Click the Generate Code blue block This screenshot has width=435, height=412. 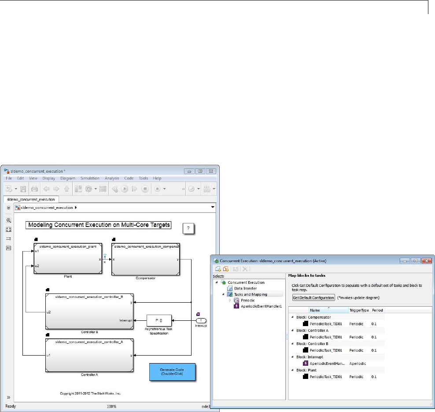tap(172, 372)
